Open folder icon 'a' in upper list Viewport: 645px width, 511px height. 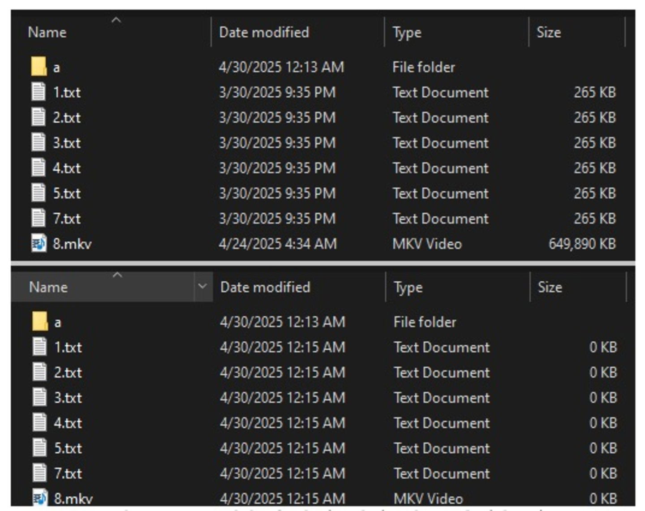coord(39,67)
